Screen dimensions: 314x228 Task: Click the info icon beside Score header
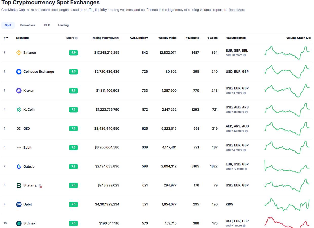76,38
